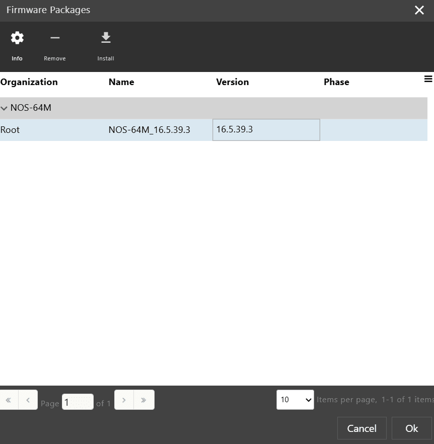Sort by the Phase column header
The image size is (434, 444).
click(x=336, y=82)
